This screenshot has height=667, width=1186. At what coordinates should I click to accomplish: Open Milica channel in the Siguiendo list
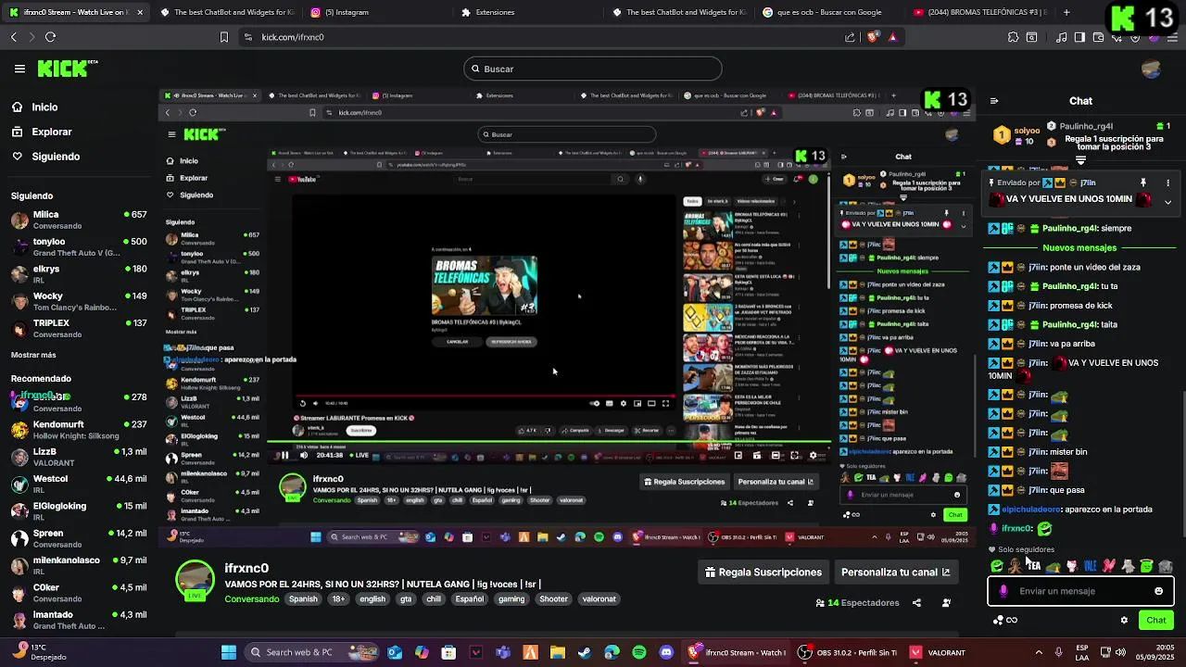point(78,220)
